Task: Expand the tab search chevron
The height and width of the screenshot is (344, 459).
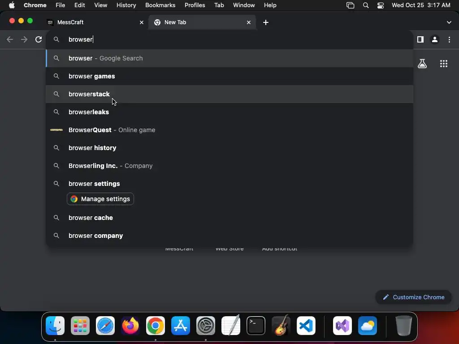Action: [449, 22]
